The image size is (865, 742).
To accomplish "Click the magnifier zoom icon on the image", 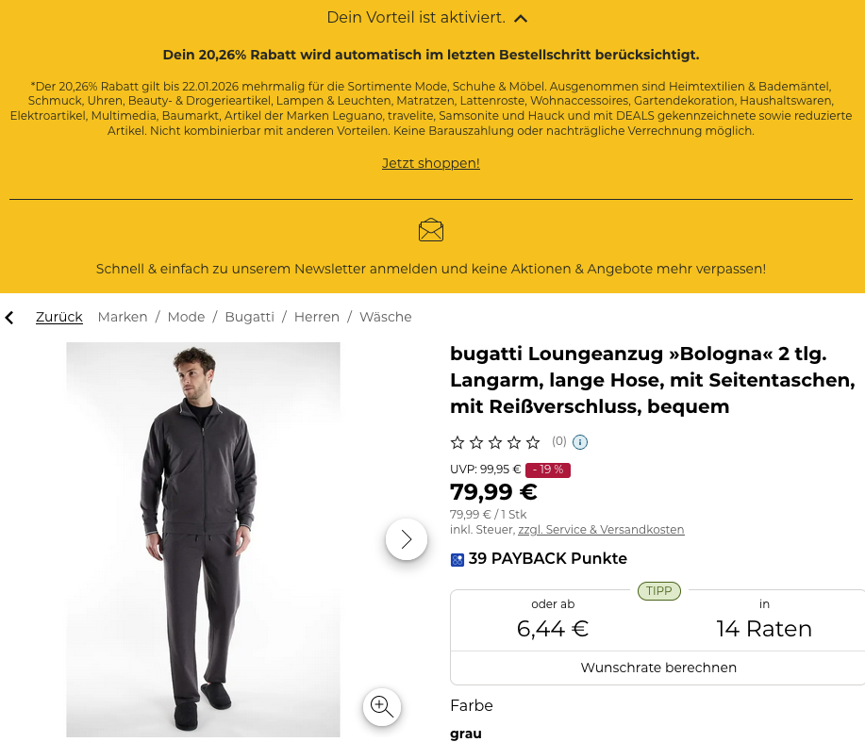I will point(382,706).
